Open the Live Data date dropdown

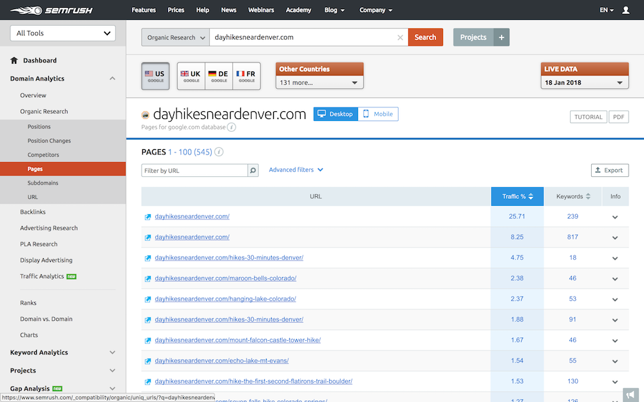point(585,82)
